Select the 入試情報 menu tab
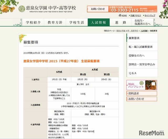The width and height of the screenshot is (168, 139). pyautogui.click(x=99, y=22)
